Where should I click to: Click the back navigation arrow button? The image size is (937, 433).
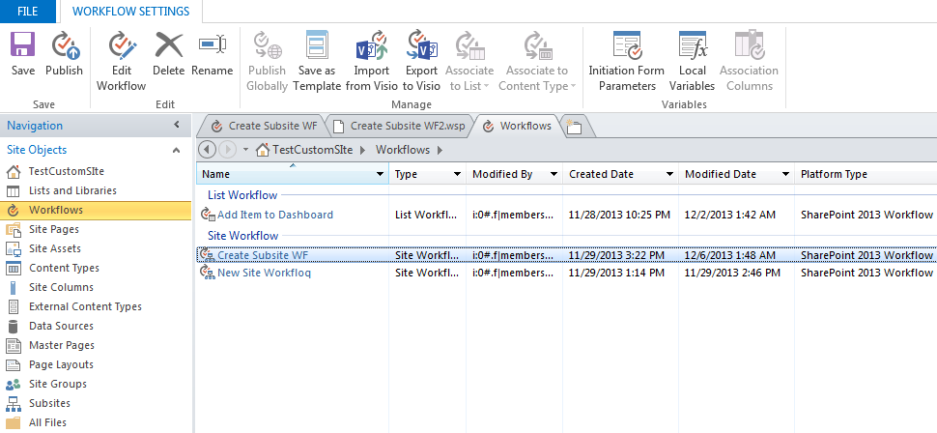click(x=207, y=150)
